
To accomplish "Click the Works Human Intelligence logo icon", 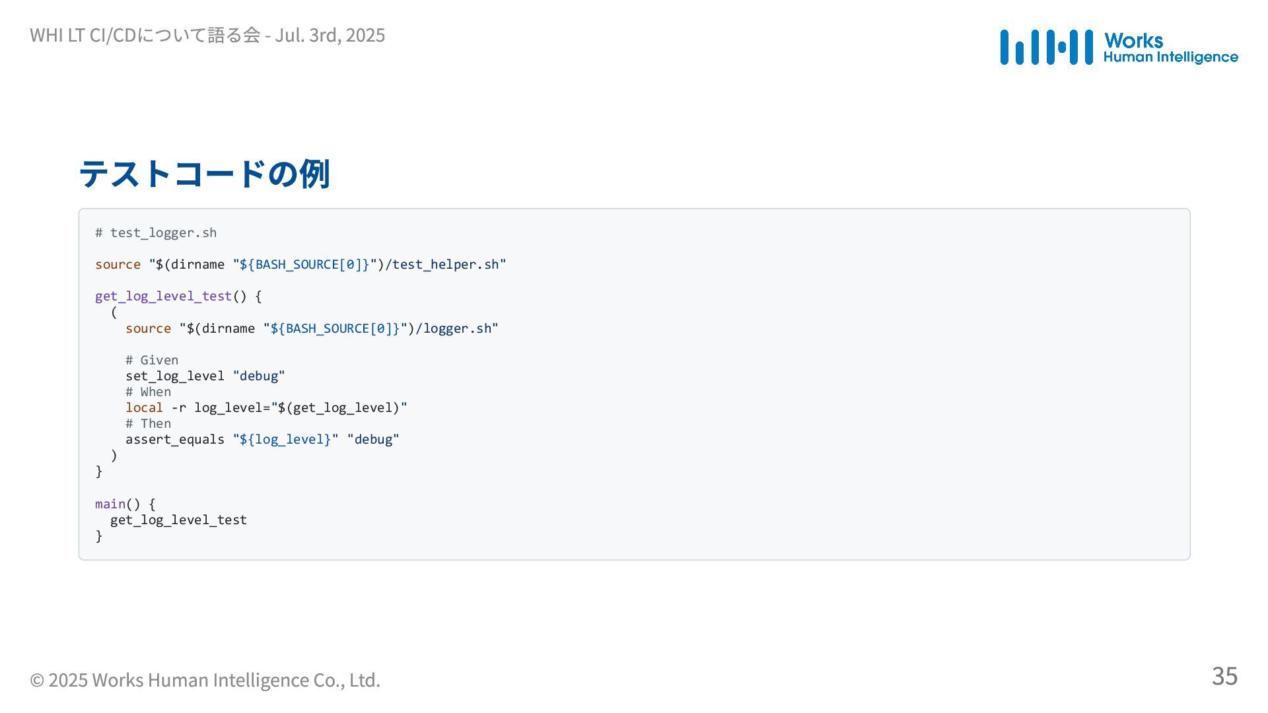I will click(1047, 47).
